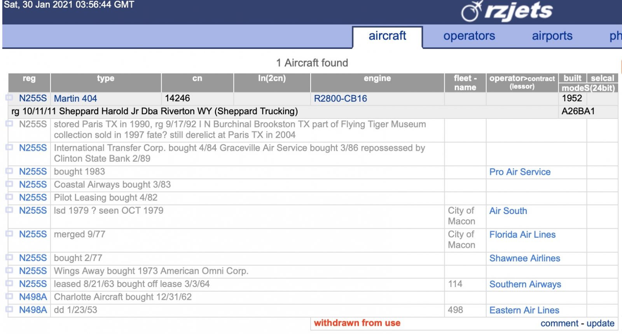The height and width of the screenshot is (334, 622).
Task: Click the icon on the 'leased 8/21/63' row
Action: (x=9, y=283)
